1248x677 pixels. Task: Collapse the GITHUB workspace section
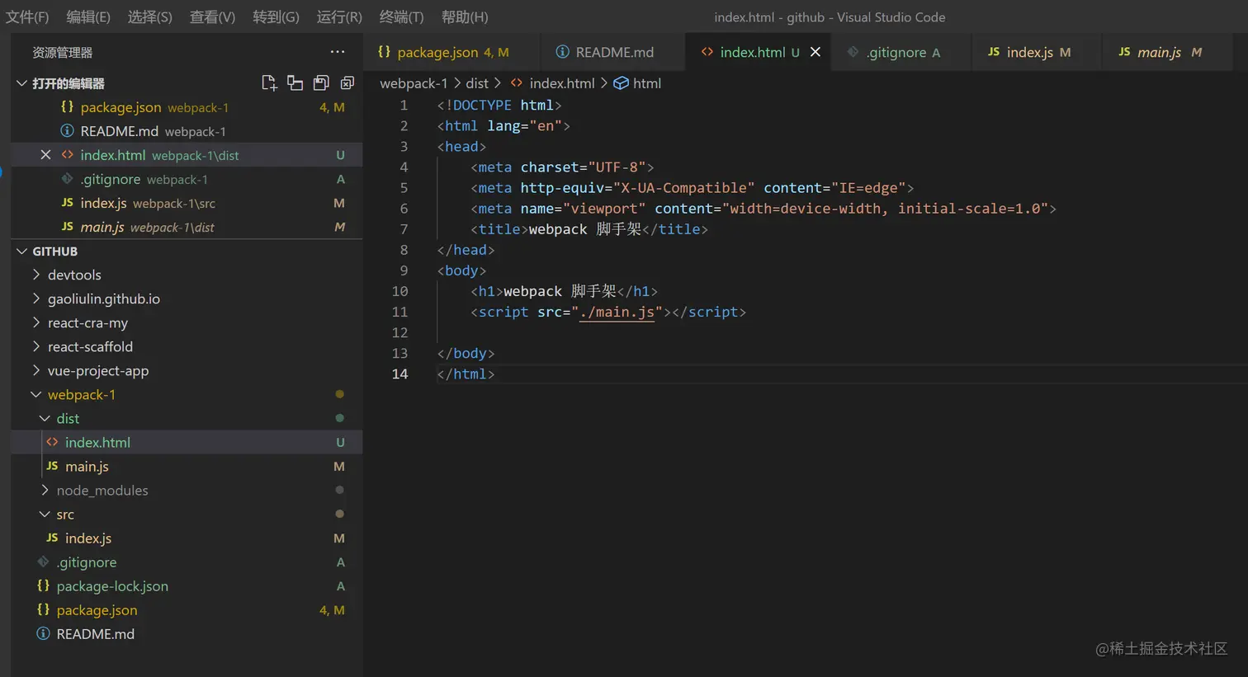click(x=22, y=252)
